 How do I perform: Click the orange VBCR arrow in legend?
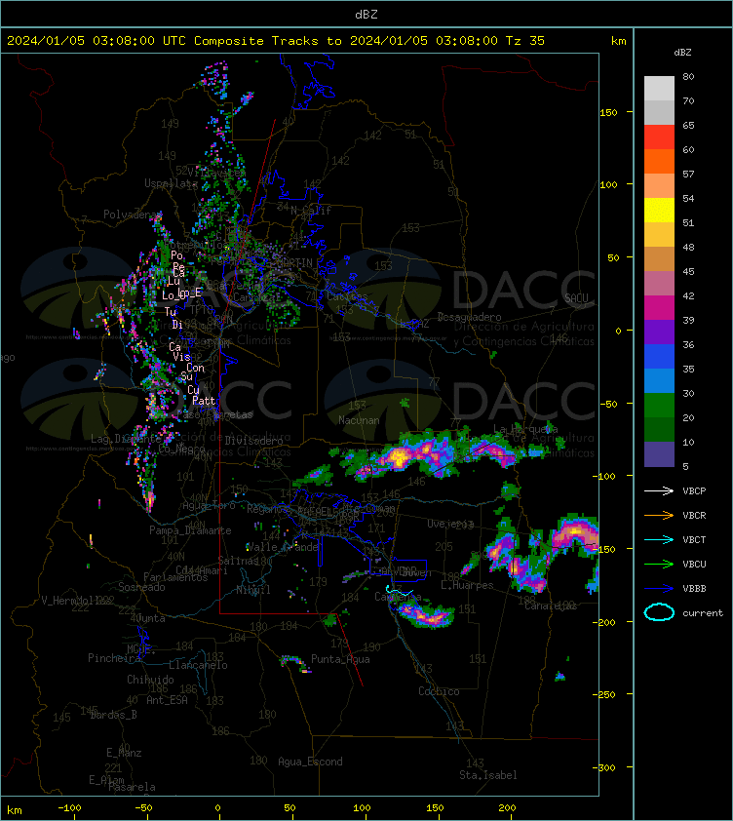659,515
